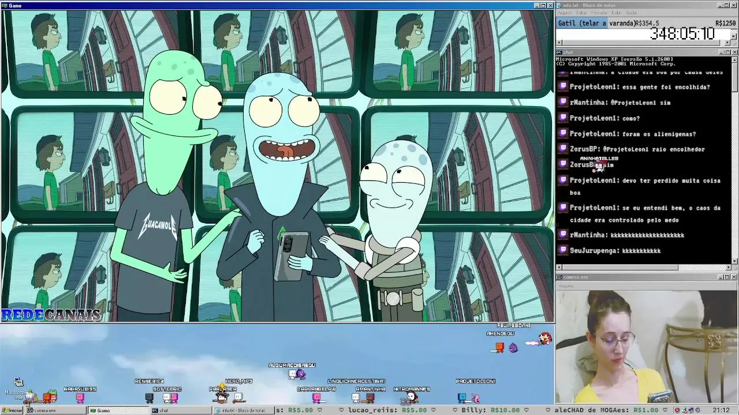Select the Game taskbar button
This screenshot has height=415, width=739.
117,410
